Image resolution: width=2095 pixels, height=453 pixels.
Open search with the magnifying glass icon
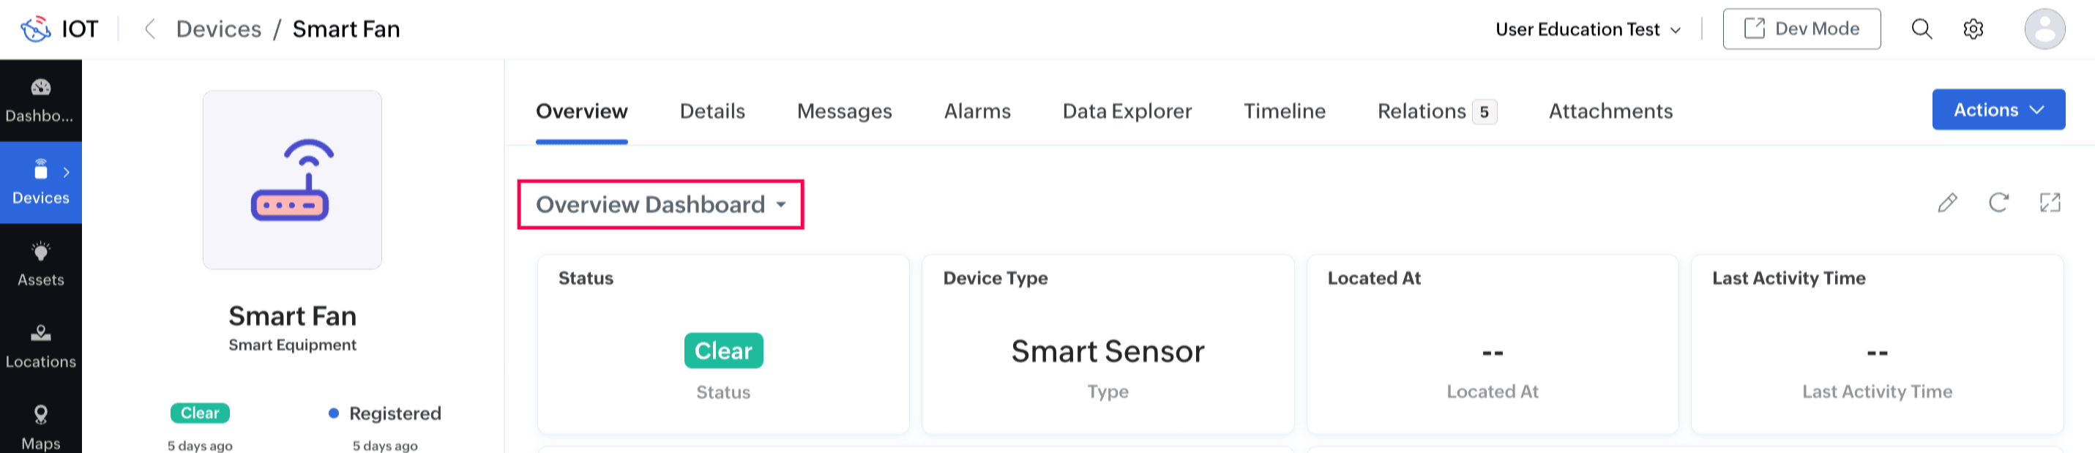coord(1922,29)
